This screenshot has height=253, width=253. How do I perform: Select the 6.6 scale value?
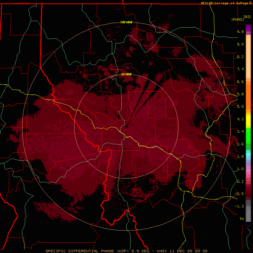[x=240, y=82]
